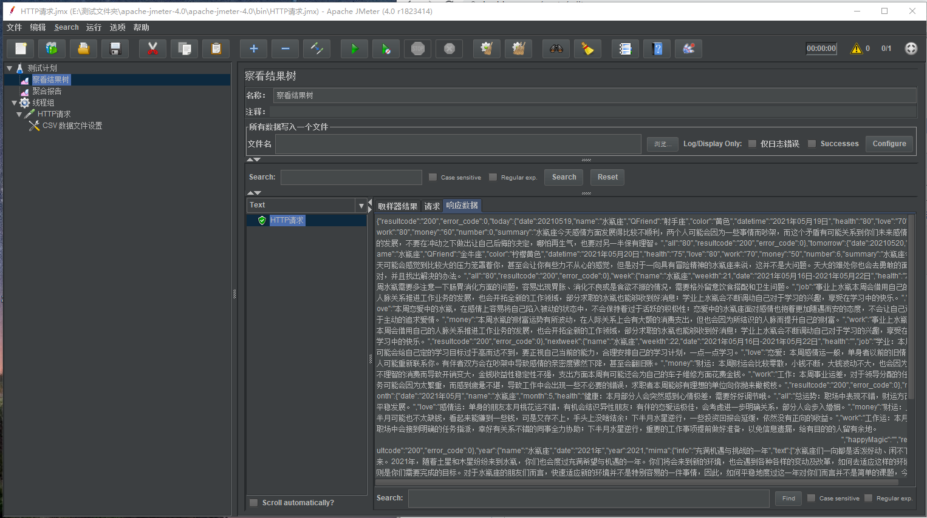Tick bottom Regular exp. checkbox near Find
This screenshot has height=518, width=927.
(x=868, y=498)
